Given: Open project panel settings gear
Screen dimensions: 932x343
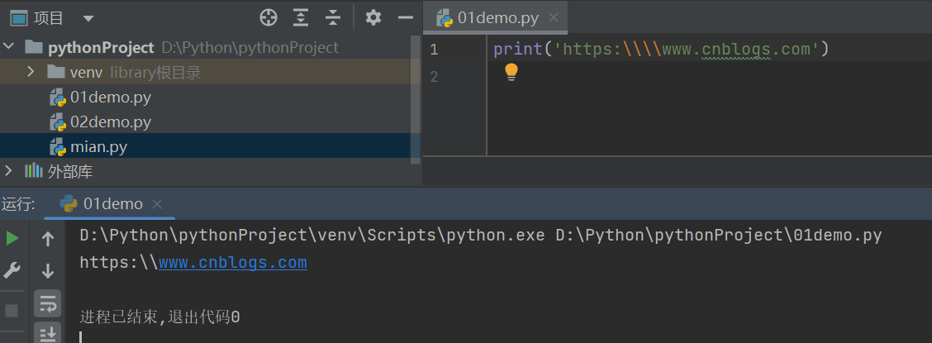Looking at the screenshot, I should tap(373, 17).
